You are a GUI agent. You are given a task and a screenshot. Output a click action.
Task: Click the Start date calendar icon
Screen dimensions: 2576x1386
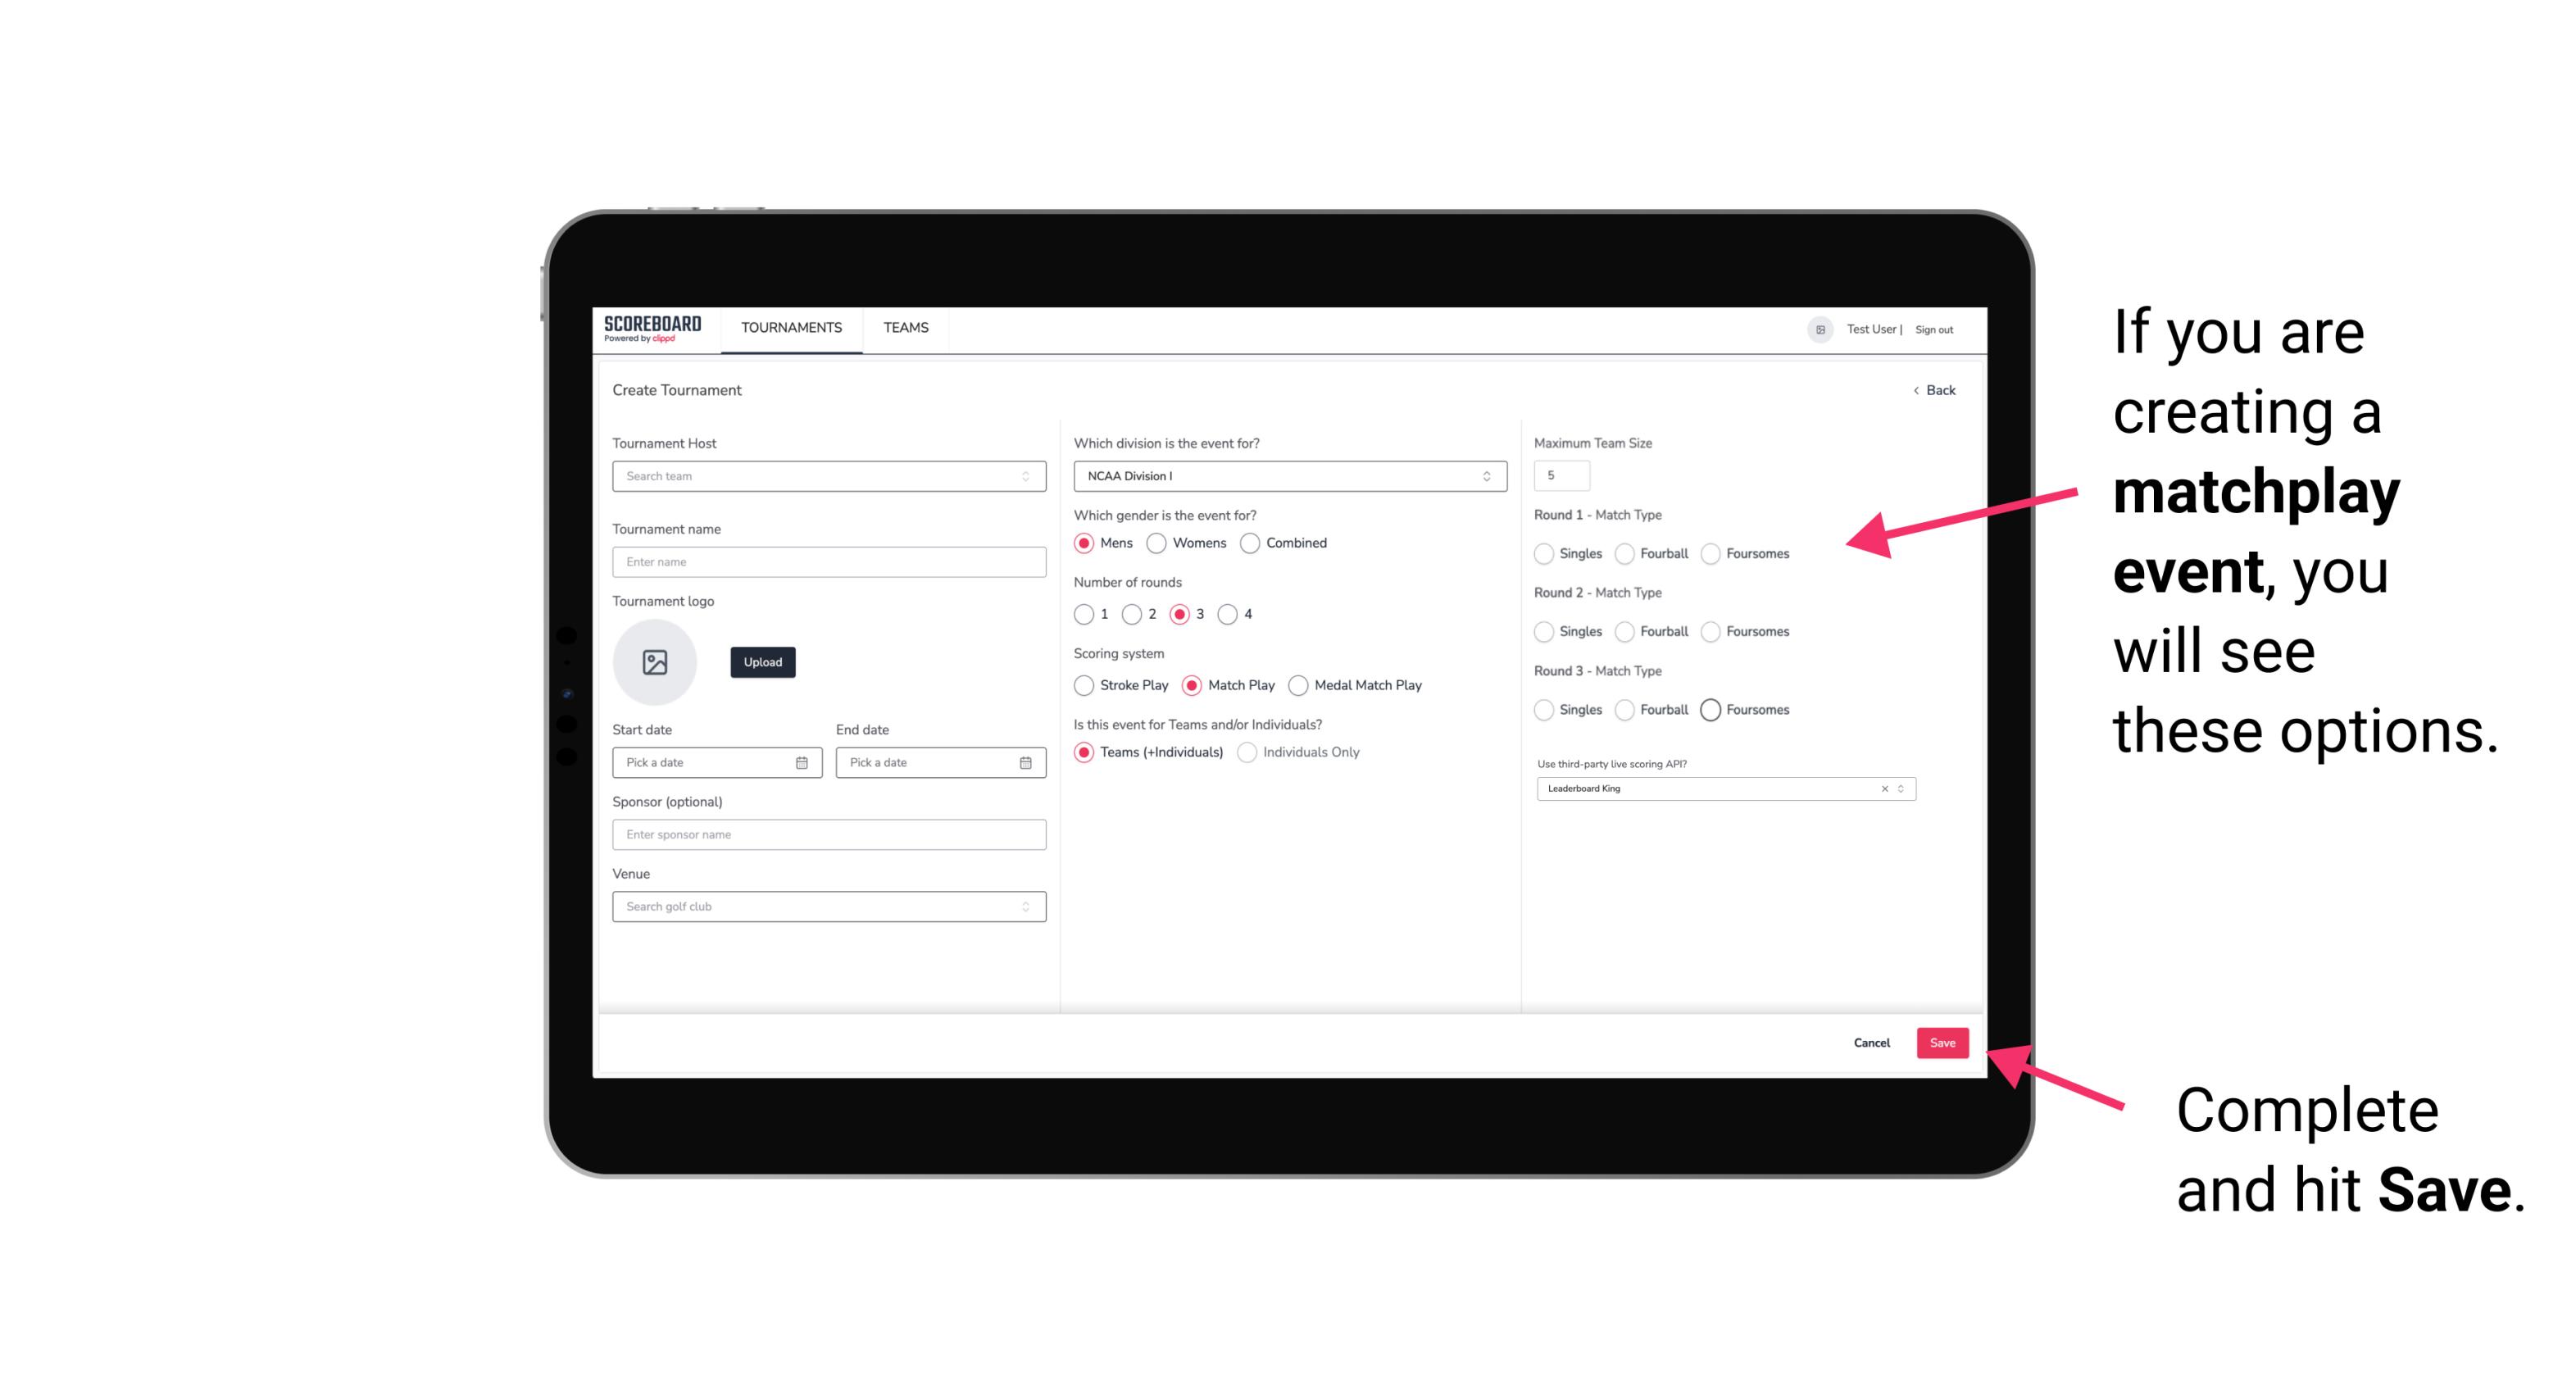click(802, 761)
